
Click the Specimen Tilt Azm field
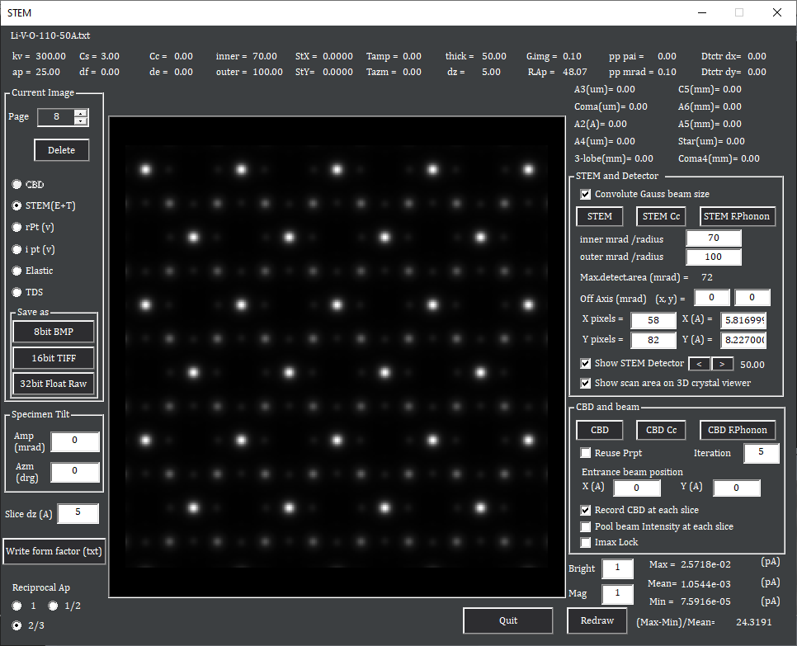75,471
